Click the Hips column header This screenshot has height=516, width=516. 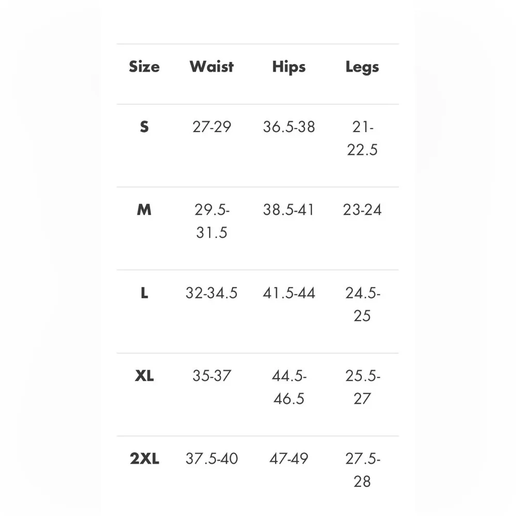(x=289, y=67)
